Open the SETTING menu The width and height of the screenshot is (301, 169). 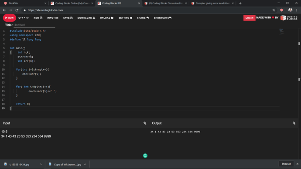click(125, 18)
